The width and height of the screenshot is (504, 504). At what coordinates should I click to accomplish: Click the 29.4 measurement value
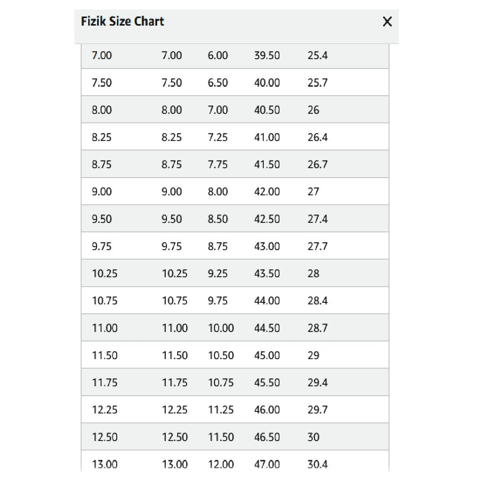pyautogui.click(x=317, y=383)
